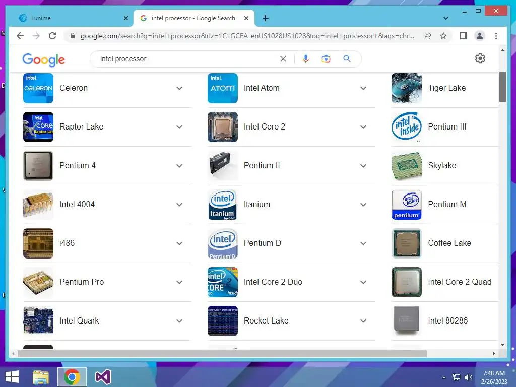Expand the Intel Core 2 Duo entry
Screen dimensions: 516x387
(363, 282)
